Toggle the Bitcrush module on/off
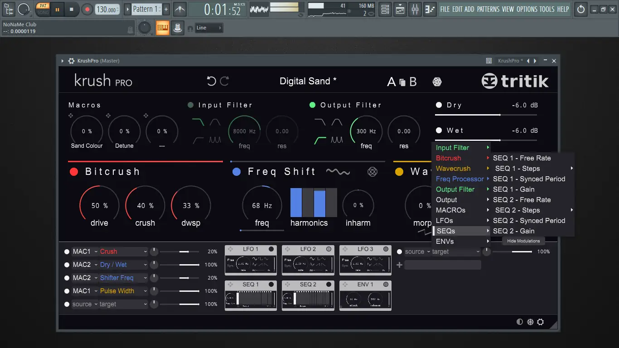 [74, 172]
